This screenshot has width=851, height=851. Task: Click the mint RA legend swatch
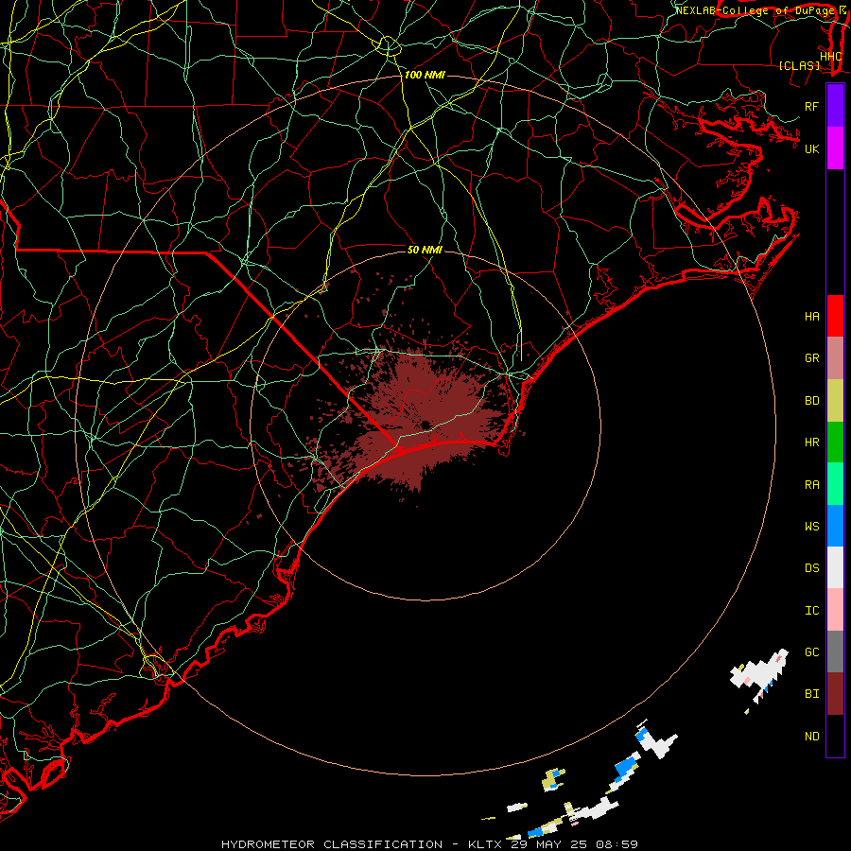835,484
